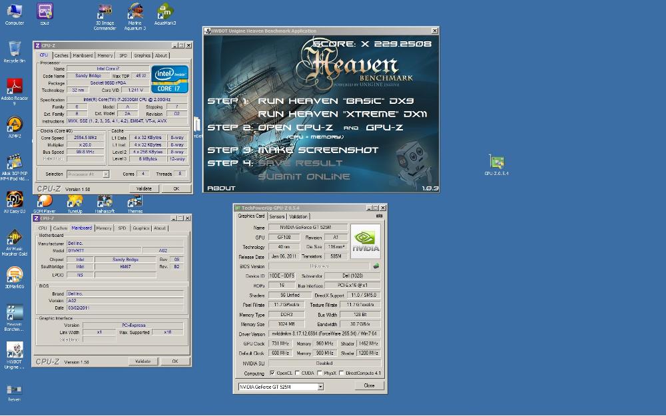The width and height of the screenshot is (666, 416).
Task: Toggle the OpenCL checkbox in GPU-Z
Action: point(272,373)
